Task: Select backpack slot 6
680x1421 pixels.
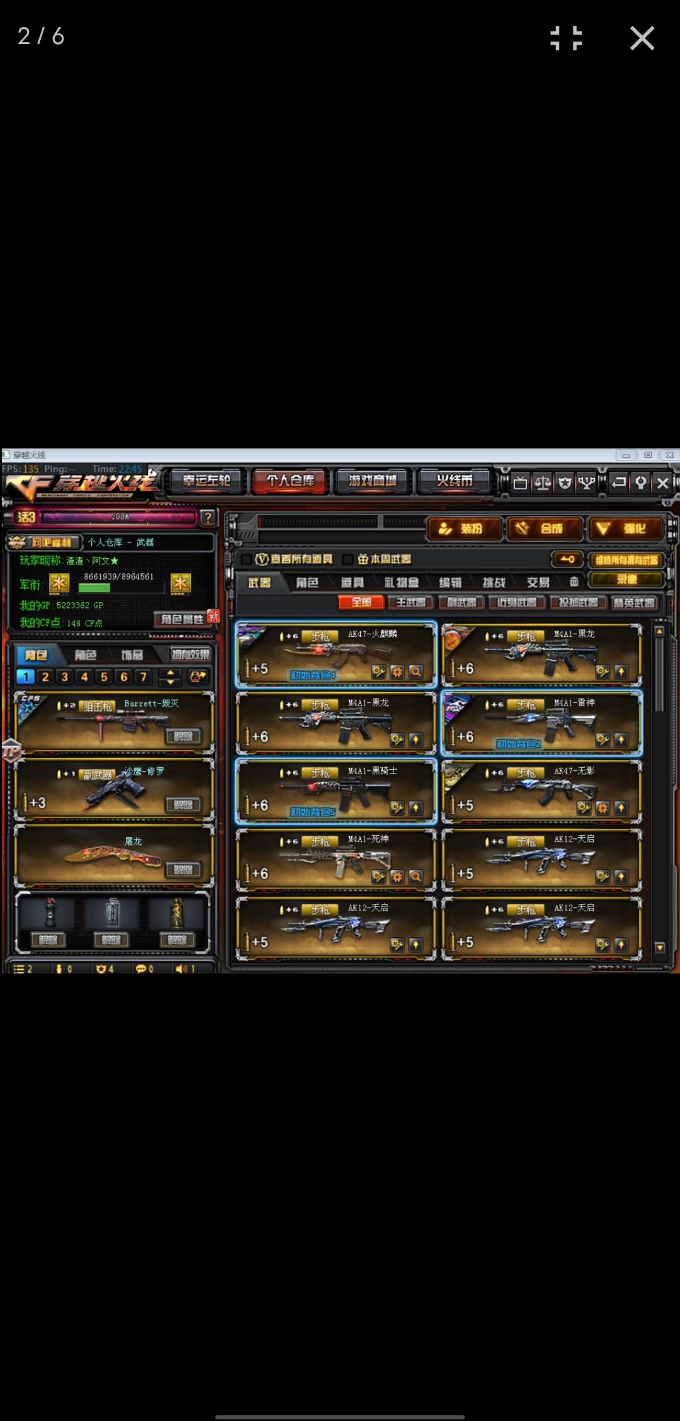Action: (124, 676)
